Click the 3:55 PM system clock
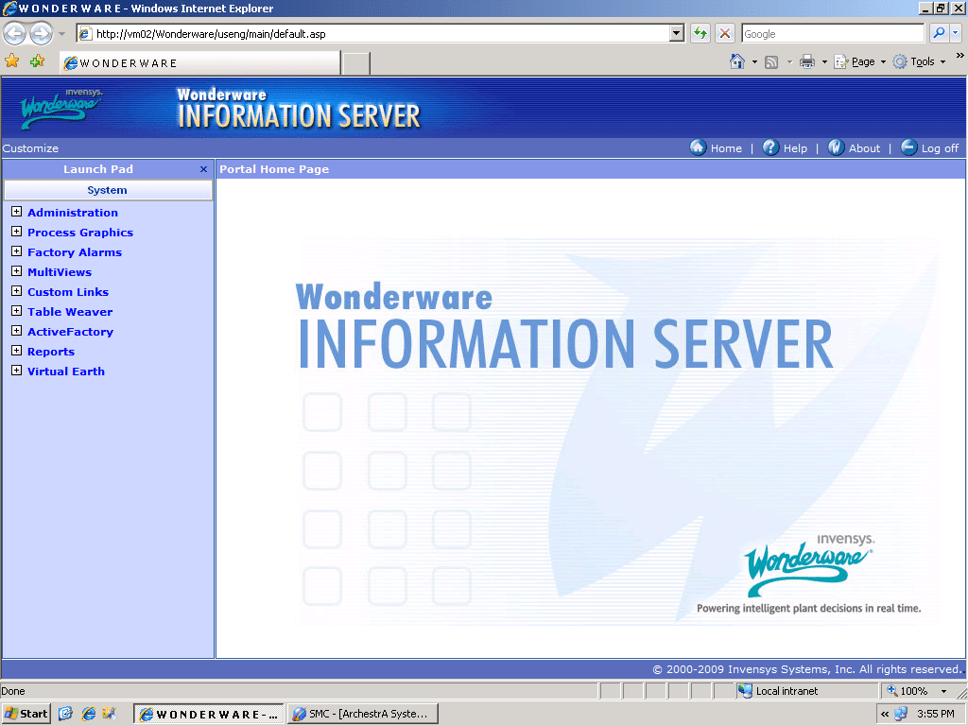 click(x=935, y=714)
